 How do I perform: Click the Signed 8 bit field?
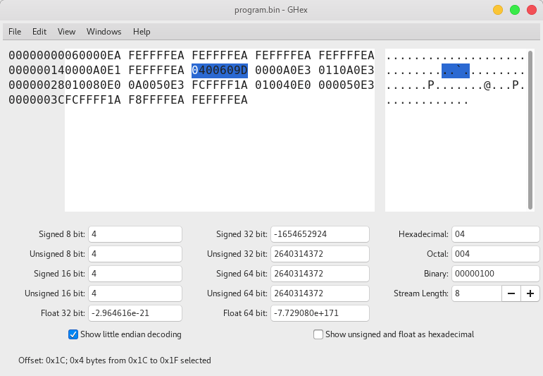point(135,234)
